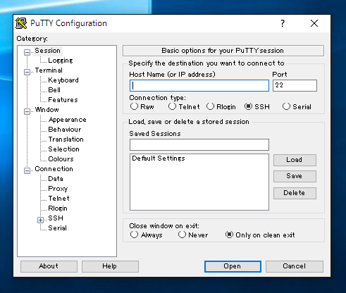Collapse the Connection tree node

(x=27, y=170)
